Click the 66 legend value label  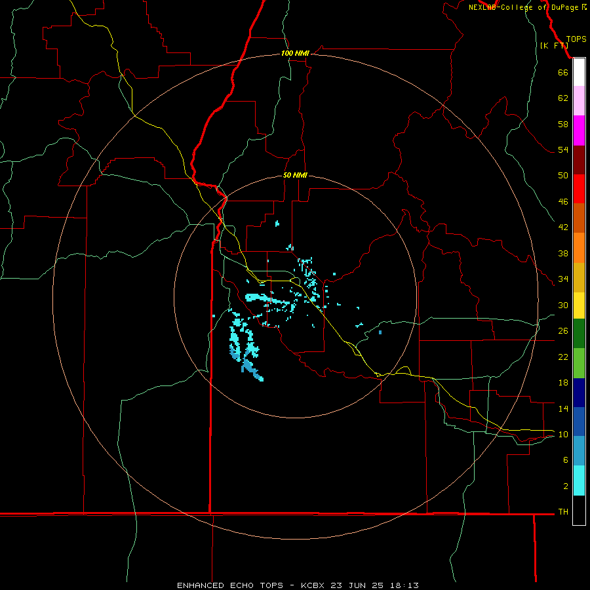tap(563, 72)
